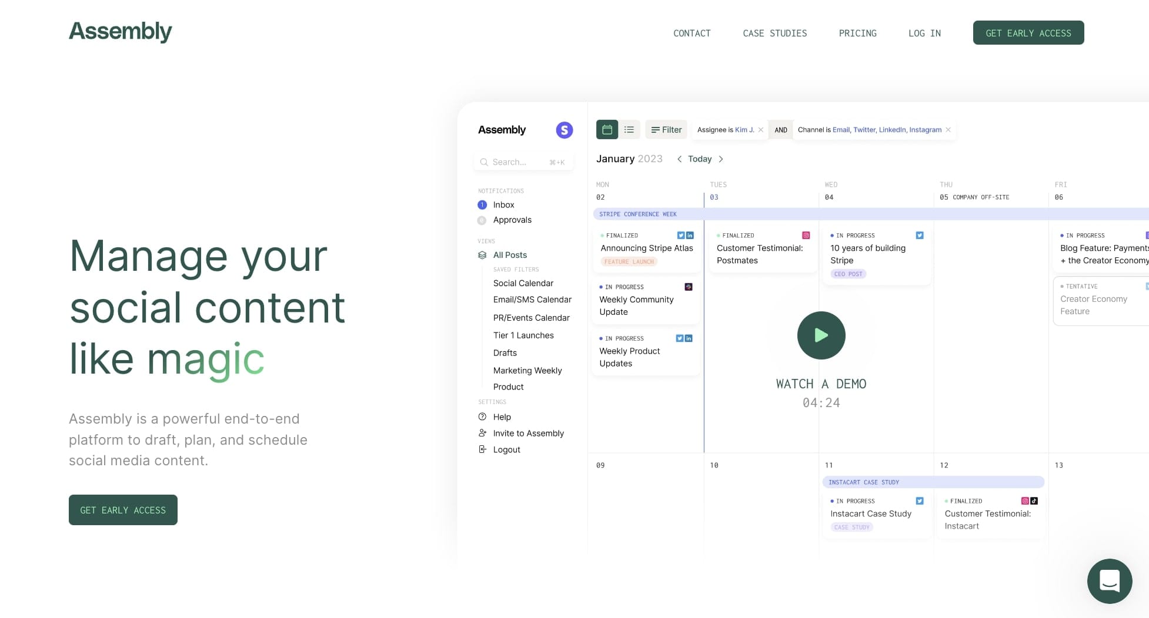The image size is (1149, 618).
Task: Click the GET EARLY ACCESS button
Action: pyautogui.click(x=1028, y=32)
